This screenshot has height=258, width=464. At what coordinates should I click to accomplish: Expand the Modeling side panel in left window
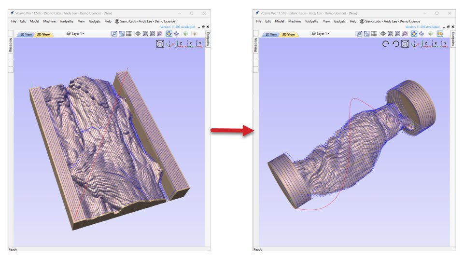[11, 45]
